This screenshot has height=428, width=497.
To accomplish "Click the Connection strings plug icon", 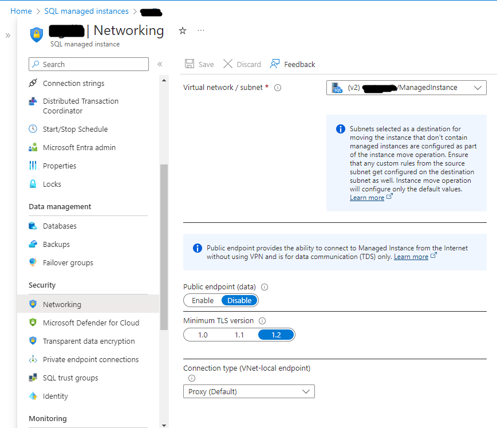I will (33, 83).
